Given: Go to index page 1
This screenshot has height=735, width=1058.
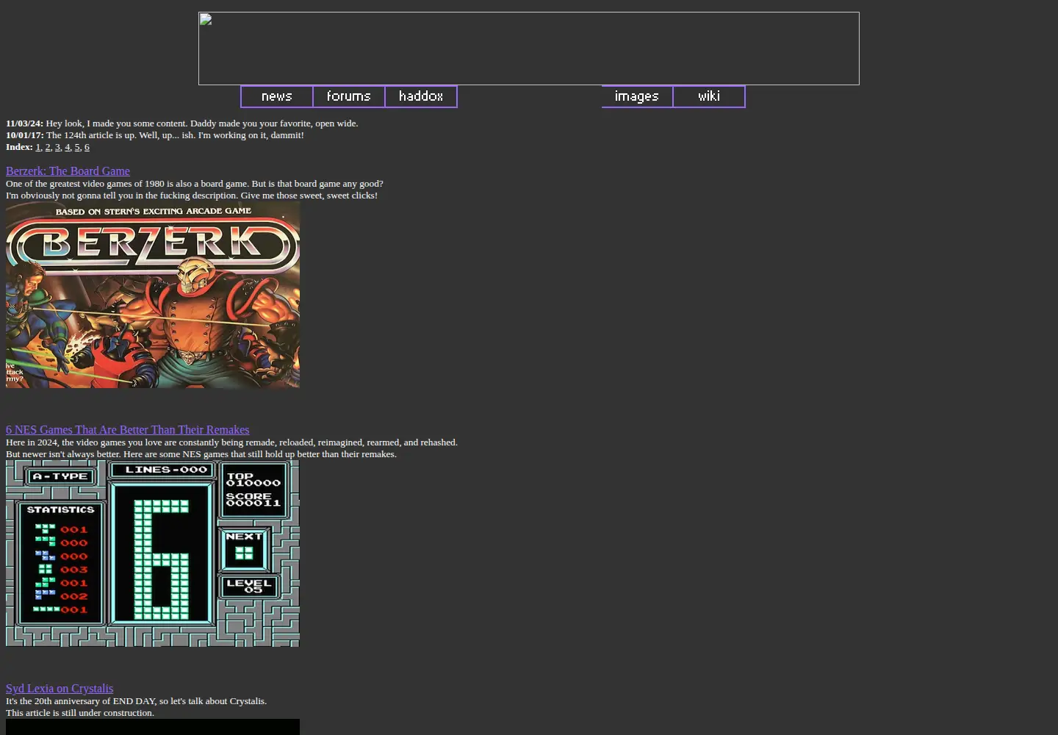Looking at the screenshot, I should [38, 147].
